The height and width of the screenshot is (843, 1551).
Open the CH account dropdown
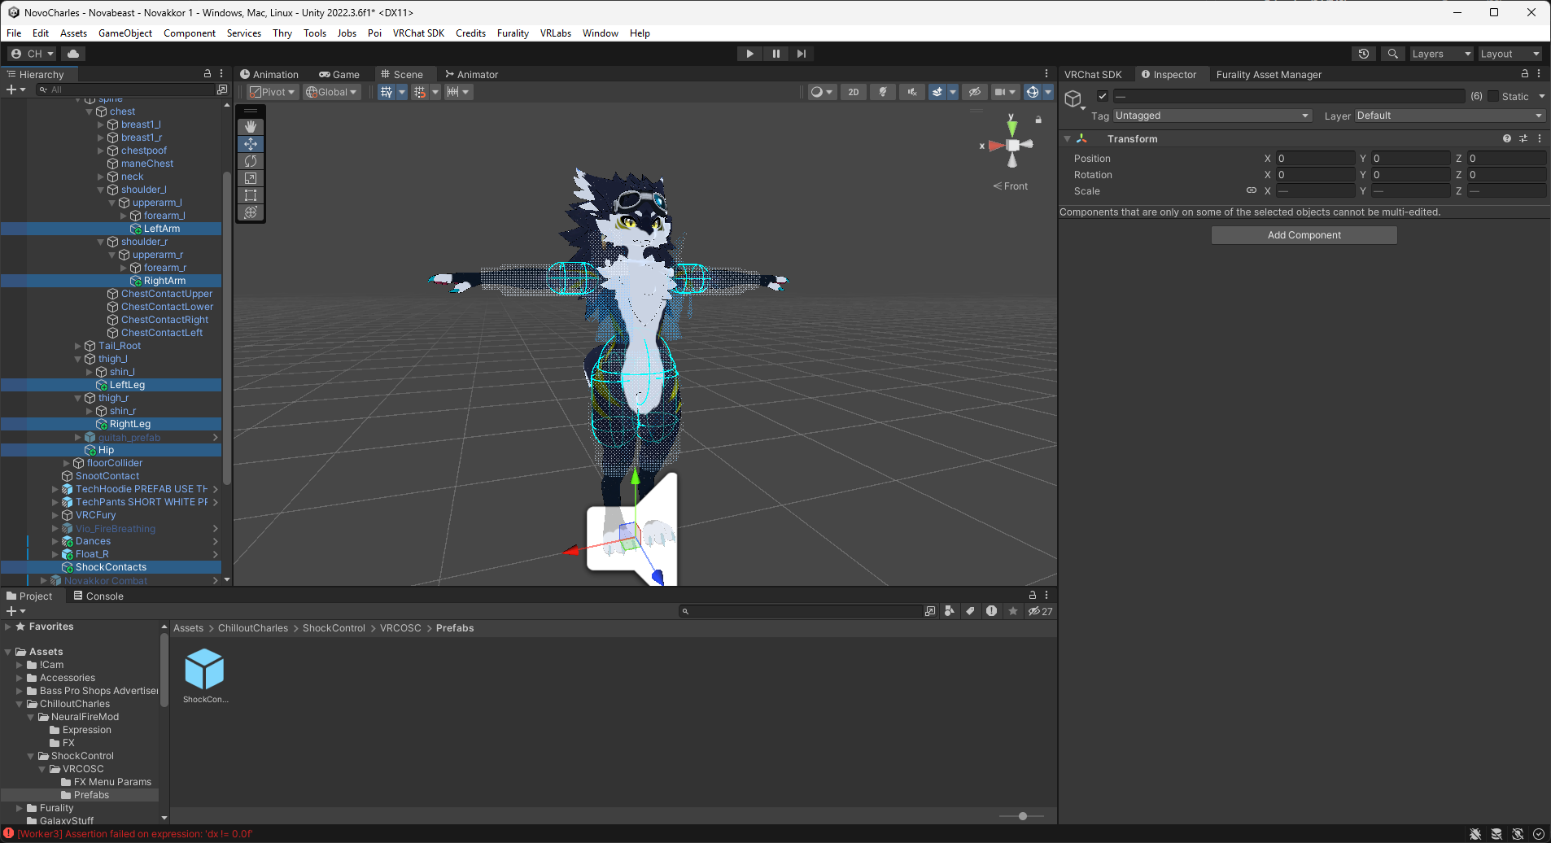pos(33,54)
